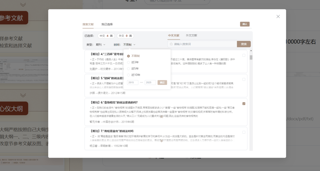Switch to the 我已选择 tab
Viewport: 320px width, 171px height.
pos(107,24)
